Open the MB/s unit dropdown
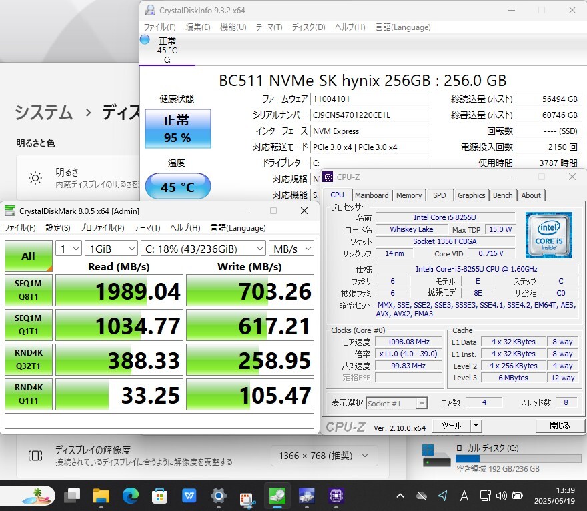The image size is (587, 511). [291, 249]
